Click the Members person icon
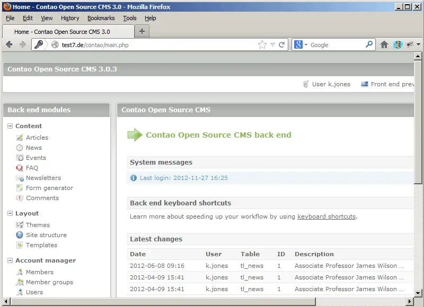Screen dimensions: 424x307 (x=20, y=272)
